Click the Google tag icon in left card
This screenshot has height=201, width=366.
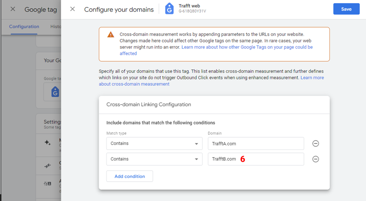[x=55, y=92]
